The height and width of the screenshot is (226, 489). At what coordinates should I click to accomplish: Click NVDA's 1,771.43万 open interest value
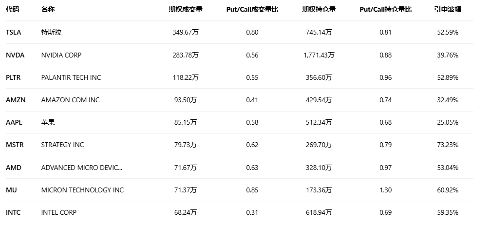point(319,55)
